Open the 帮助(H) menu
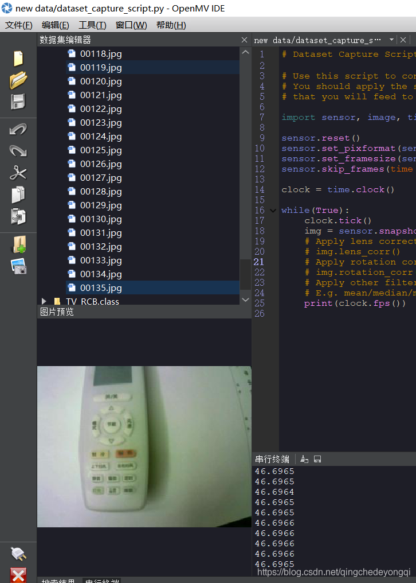416x583 pixels. [171, 25]
